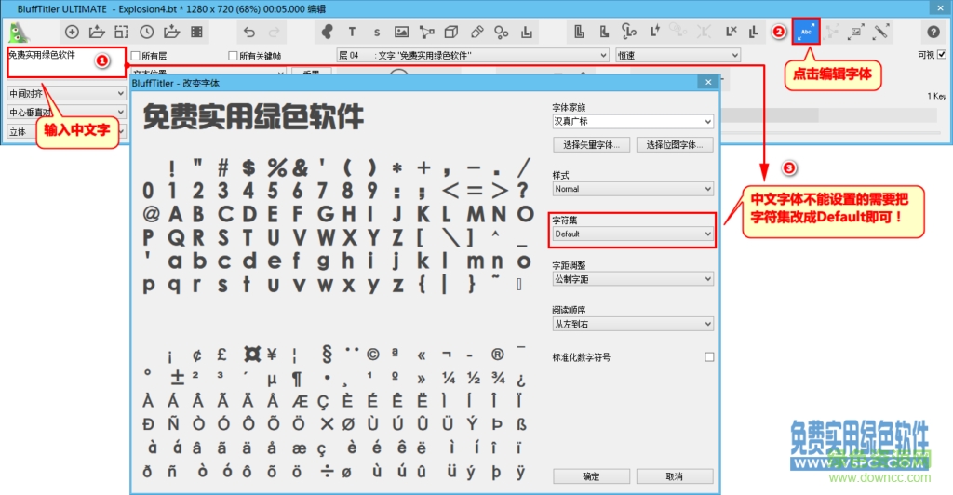Click the blue Abc change font icon
The image size is (953, 495).
pos(806,32)
